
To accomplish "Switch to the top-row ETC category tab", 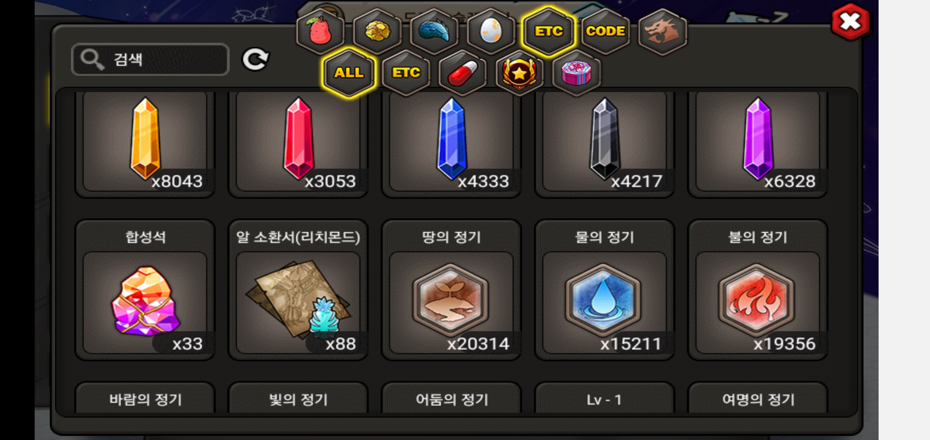I will (548, 31).
